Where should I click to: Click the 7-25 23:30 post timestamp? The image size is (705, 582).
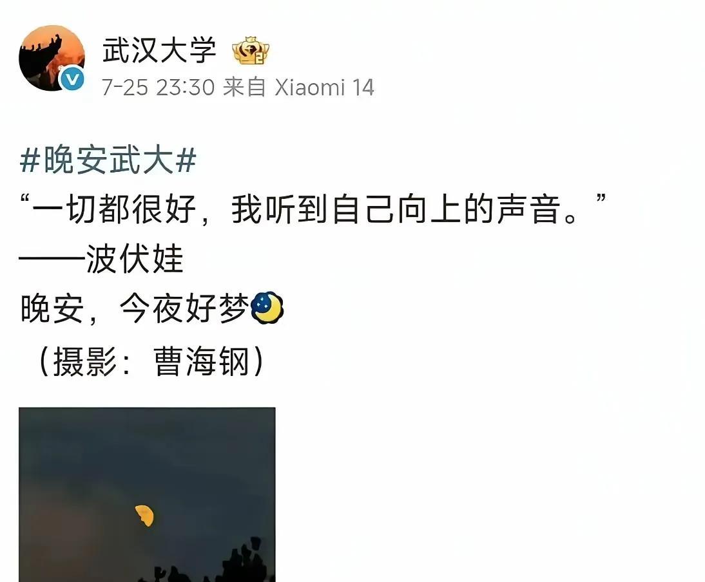pos(159,87)
